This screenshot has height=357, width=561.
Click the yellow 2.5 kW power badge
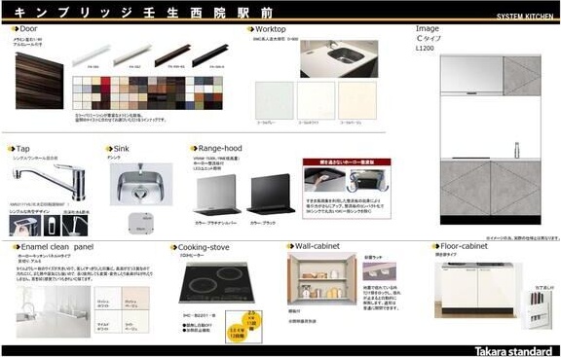[x=252, y=320]
